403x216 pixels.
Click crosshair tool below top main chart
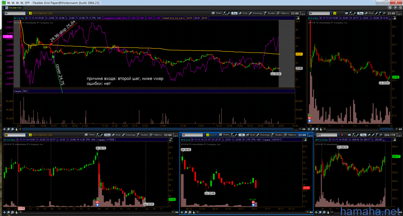click(4, 129)
